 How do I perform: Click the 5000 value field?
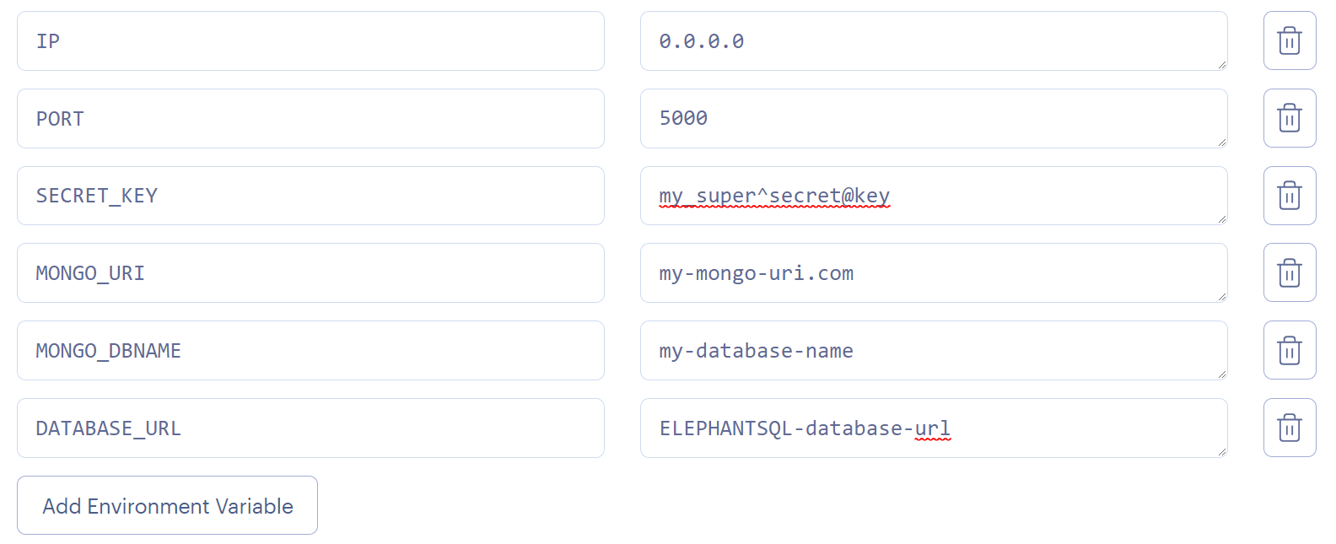[x=934, y=118]
